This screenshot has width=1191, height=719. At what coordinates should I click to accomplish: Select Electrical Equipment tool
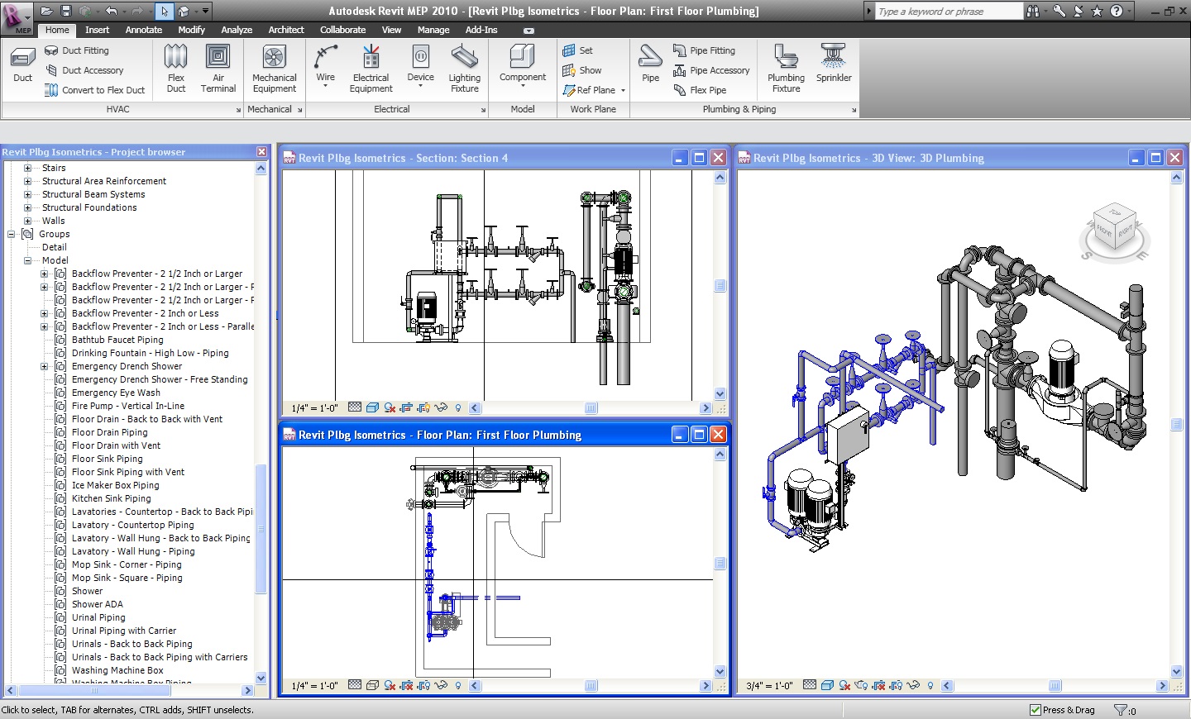371,69
